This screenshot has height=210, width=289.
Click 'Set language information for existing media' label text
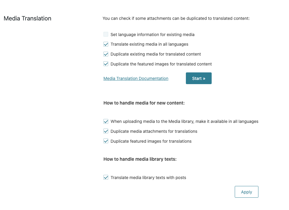(152, 35)
